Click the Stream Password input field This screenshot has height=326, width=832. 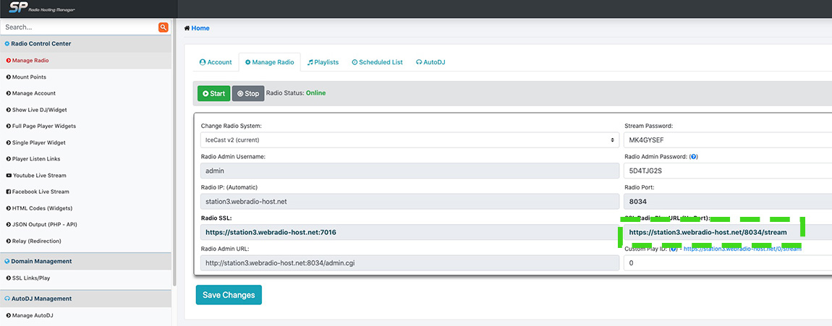pos(727,140)
